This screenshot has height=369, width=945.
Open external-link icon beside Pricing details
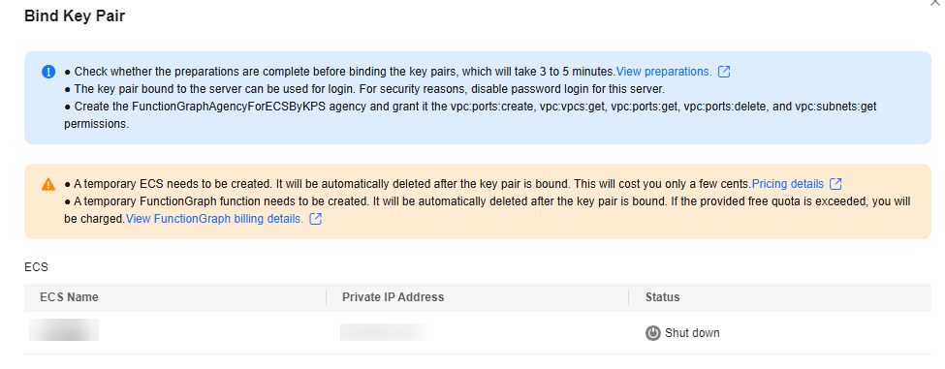[x=835, y=184]
